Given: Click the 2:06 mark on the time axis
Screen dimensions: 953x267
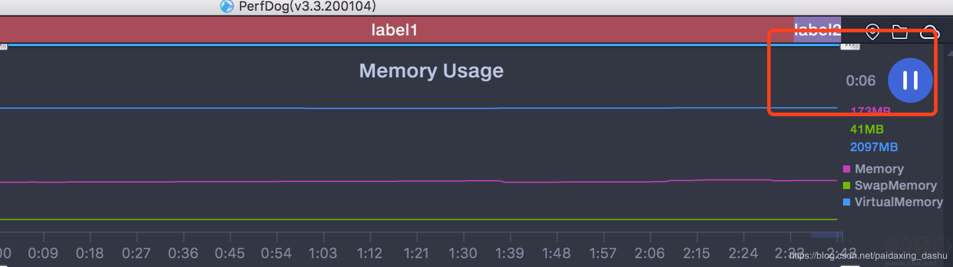Looking at the screenshot, I should coord(650,253).
